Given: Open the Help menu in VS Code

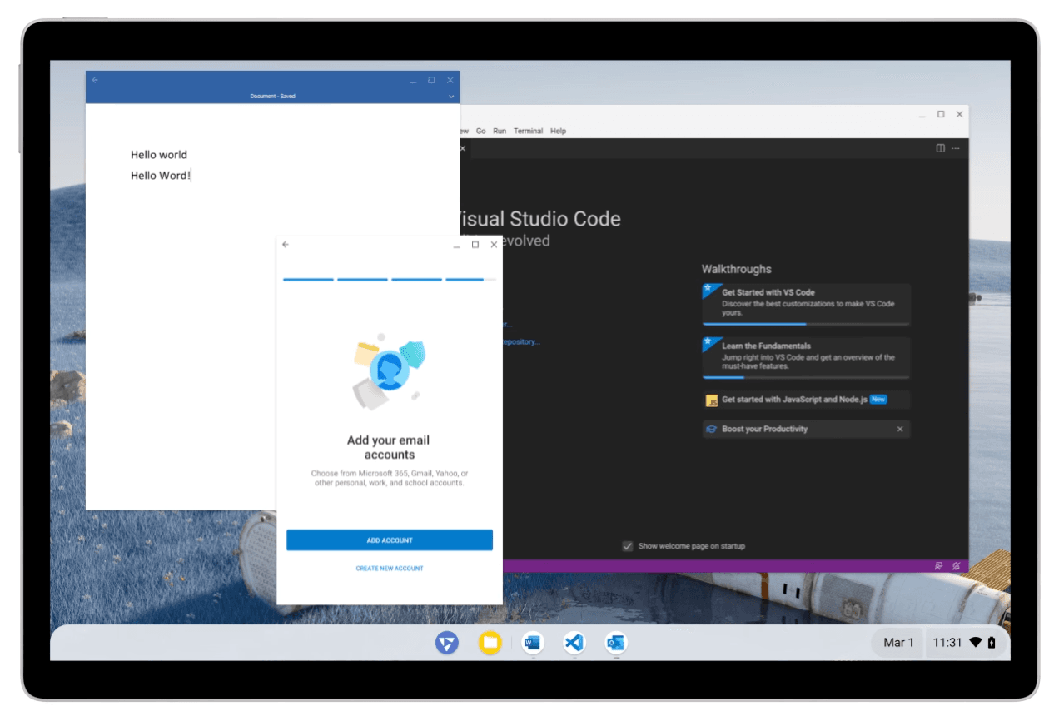Looking at the screenshot, I should click(x=558, y=132).
